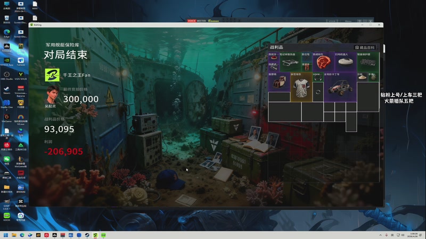
Task: Click the character portrait above 吴彭灵
Action: [52, 95]
